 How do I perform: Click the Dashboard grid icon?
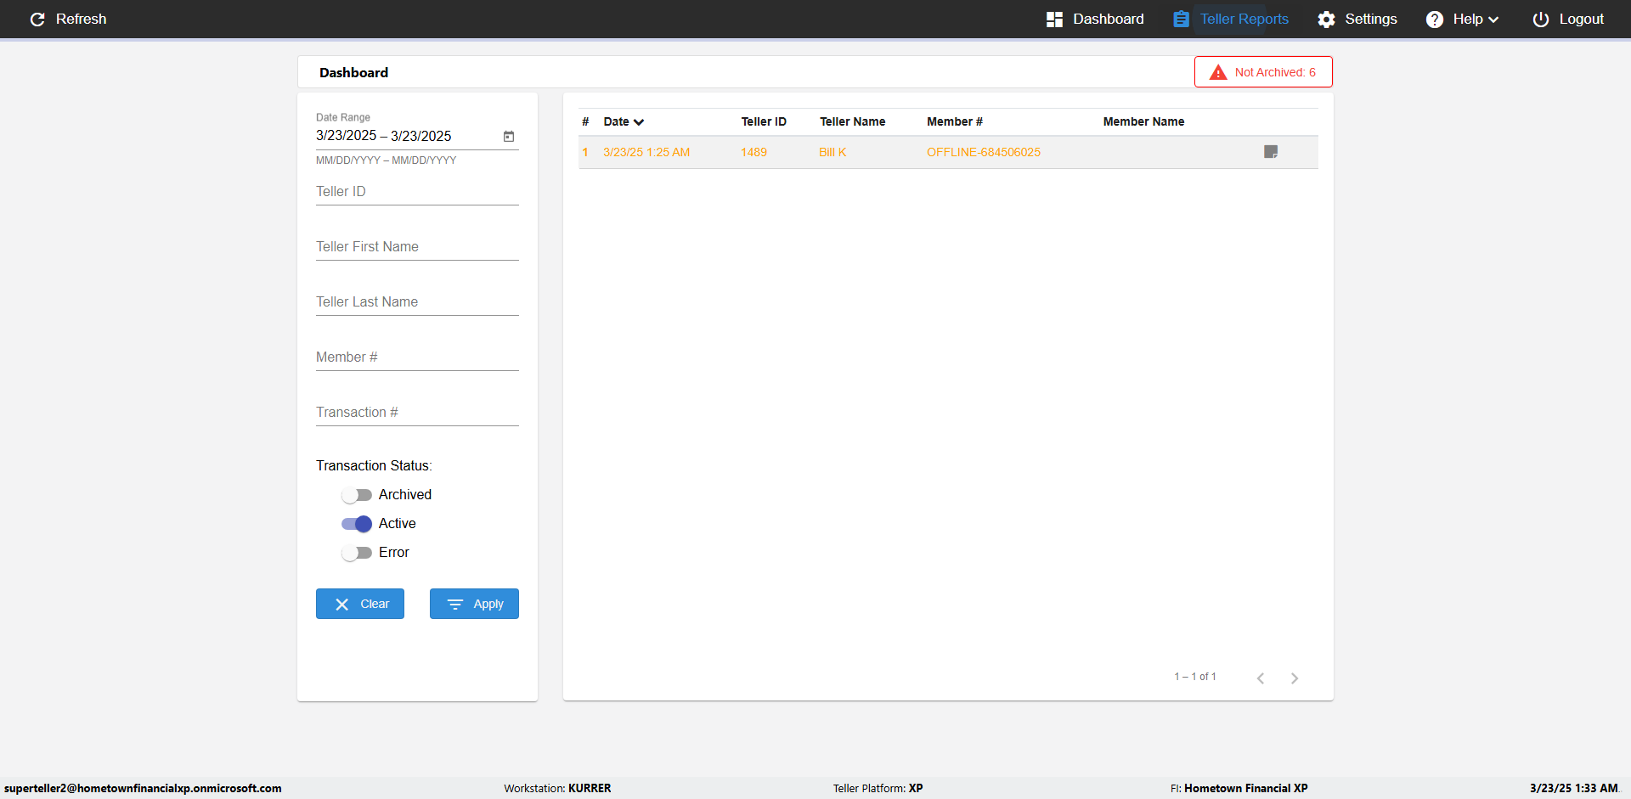[x=1054, y=20]
